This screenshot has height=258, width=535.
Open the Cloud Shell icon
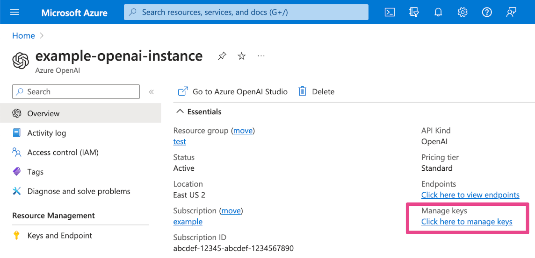click(x=390, y=13)
